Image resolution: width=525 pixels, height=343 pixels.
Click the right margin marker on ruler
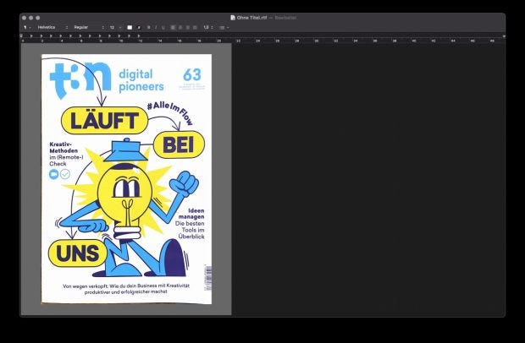[504, 36]
